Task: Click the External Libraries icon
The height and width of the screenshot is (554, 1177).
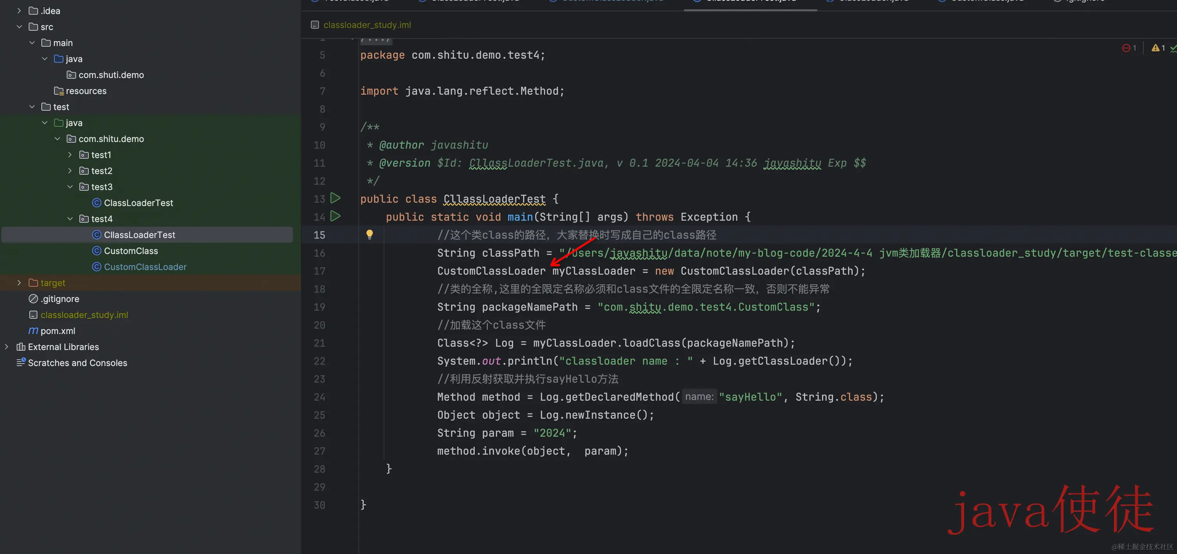Action: coord(21,347)
